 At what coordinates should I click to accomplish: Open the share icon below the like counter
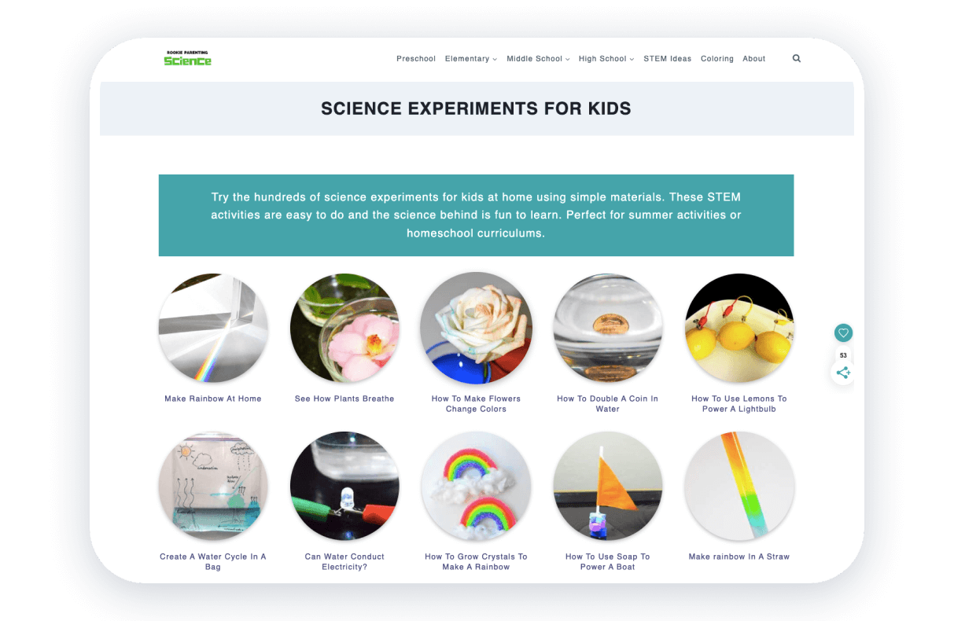tap(843, 373)
